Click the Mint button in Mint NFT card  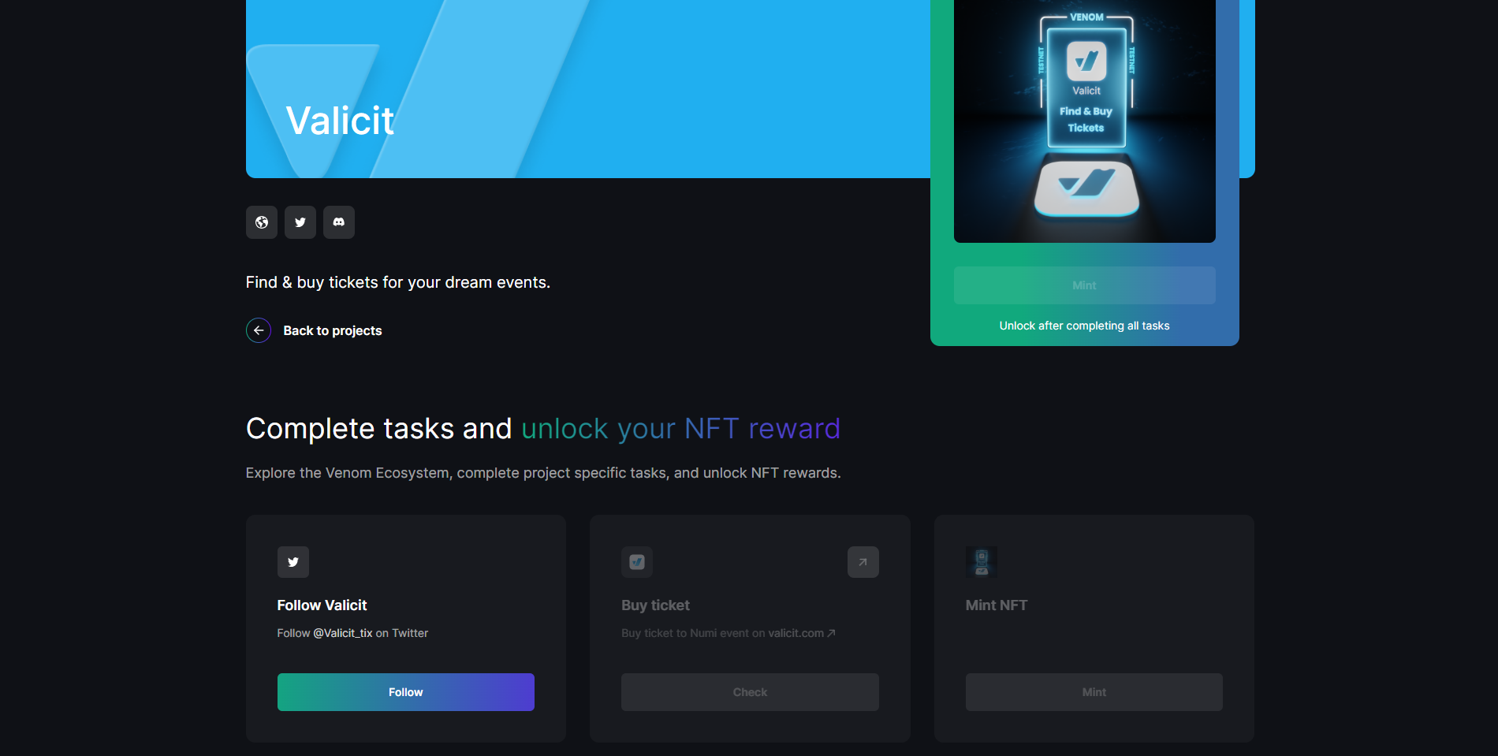pyautogui.click(x=1094, y=692)
